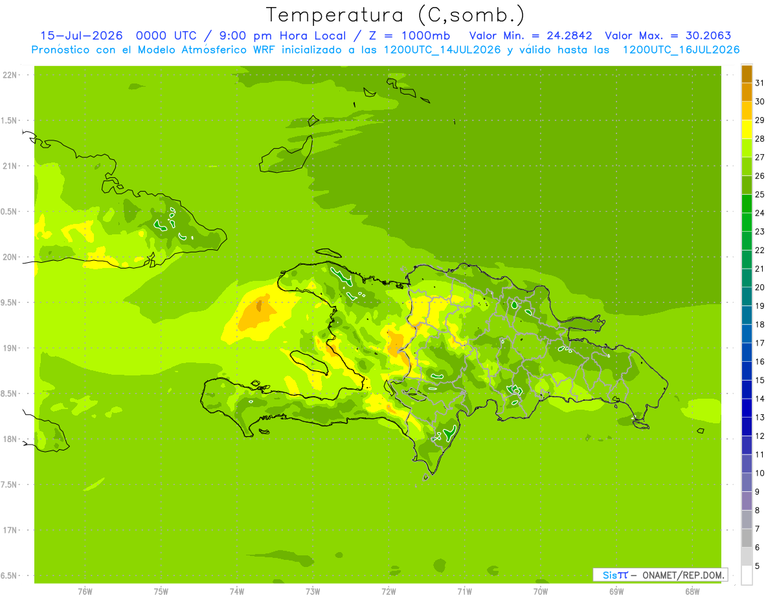This screenshot has height=600, width=777.
Task: Click the "69W" longitude label
Action: [616, 592]
